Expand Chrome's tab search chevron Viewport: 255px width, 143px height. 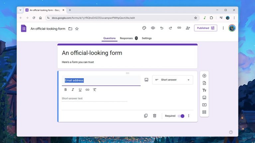pos(21,10)
